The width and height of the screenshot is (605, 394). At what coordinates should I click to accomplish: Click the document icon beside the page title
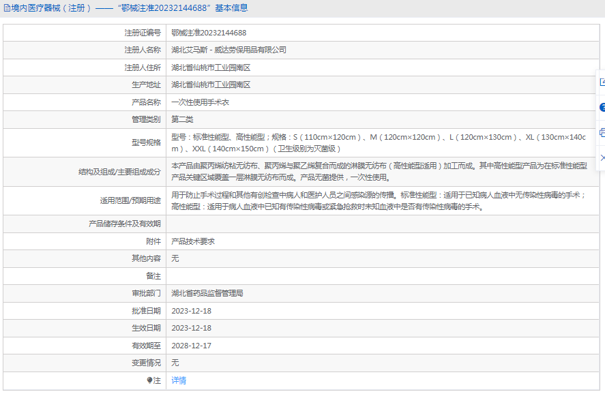[x=7, y=8]
